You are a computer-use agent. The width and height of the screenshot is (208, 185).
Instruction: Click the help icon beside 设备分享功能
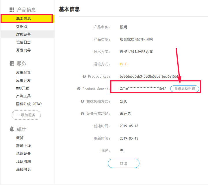click(x=82, y=113)
